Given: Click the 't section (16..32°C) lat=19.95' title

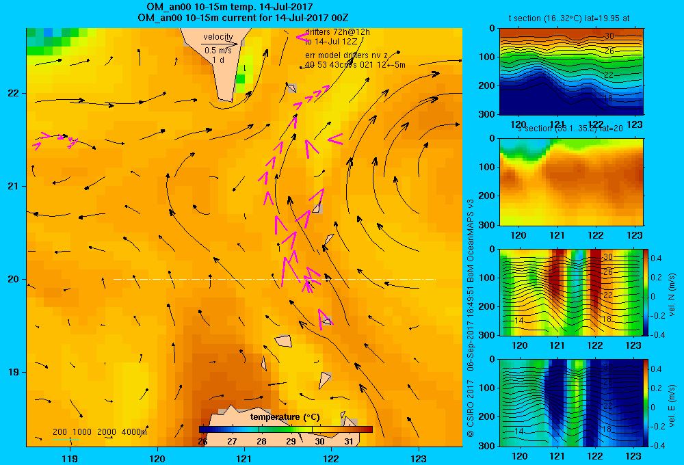Looking at the screenshot, I should [569, 18].
